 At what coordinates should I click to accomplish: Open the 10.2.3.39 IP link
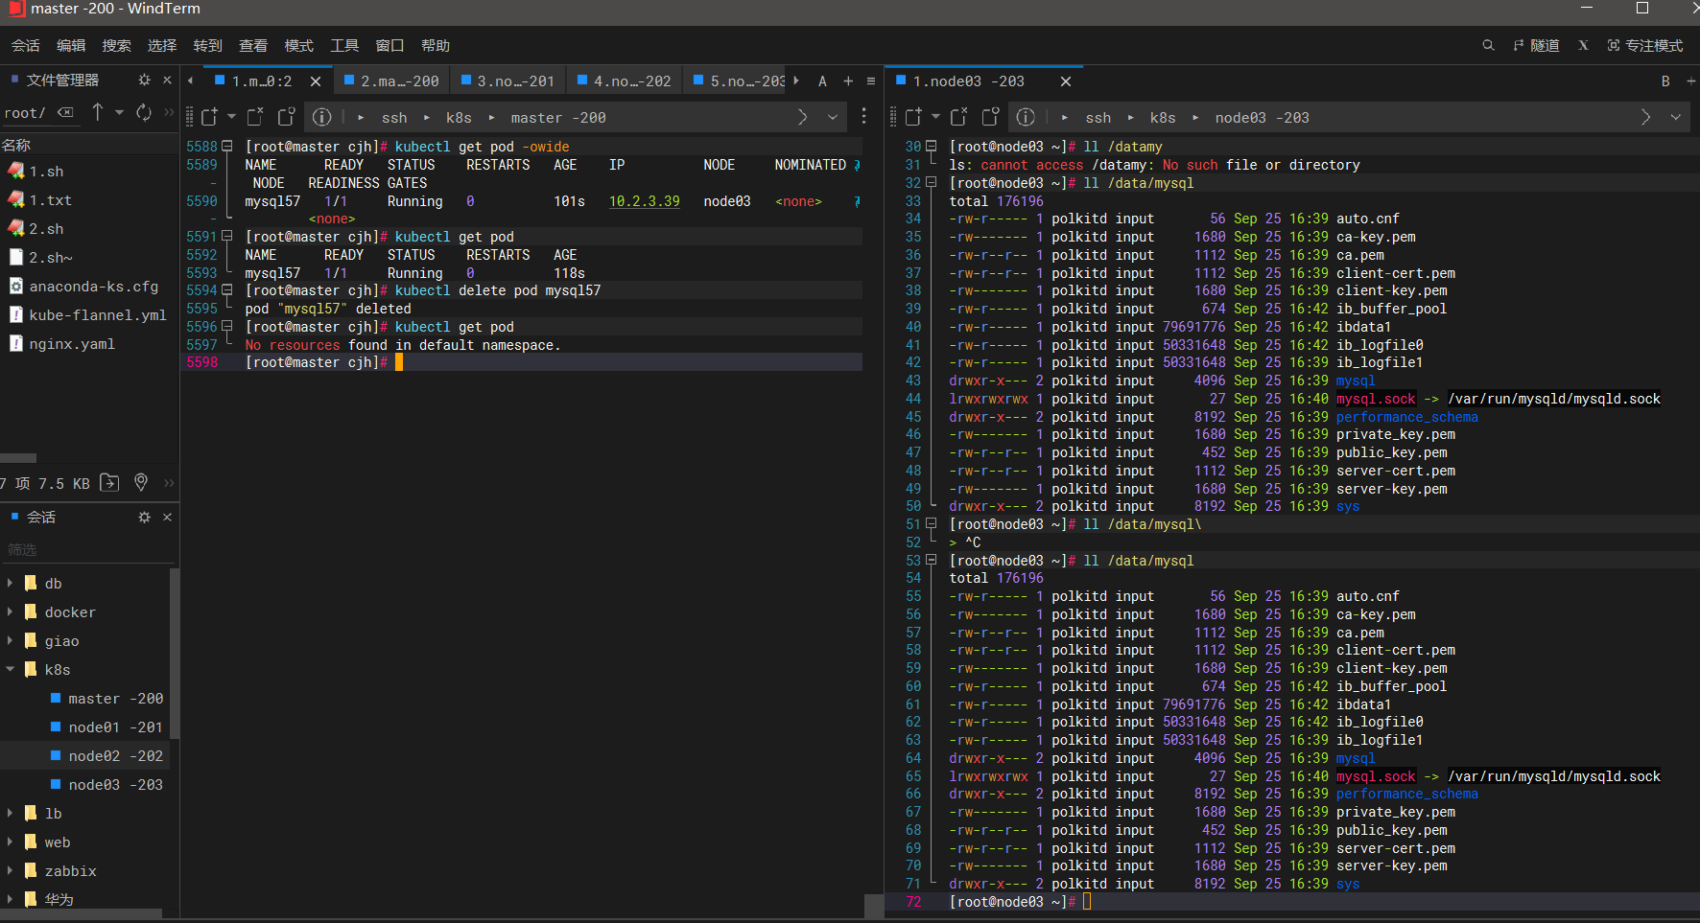click(644, 201)
